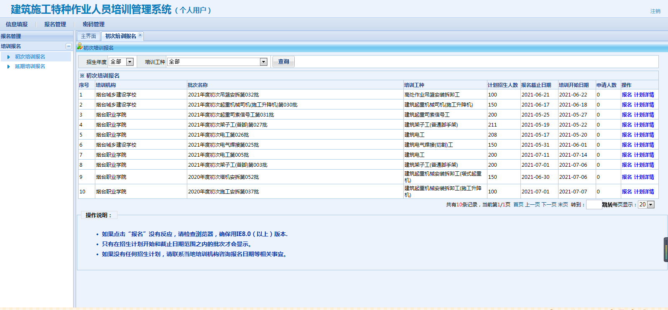Click the 查询 search button
The height and width of the screenshot is (310, 668).
pyautogui.click(x=283, y=62)
